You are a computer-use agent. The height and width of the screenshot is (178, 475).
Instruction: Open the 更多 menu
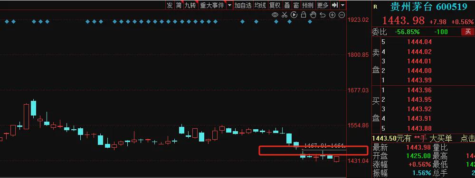coord(323,5)
